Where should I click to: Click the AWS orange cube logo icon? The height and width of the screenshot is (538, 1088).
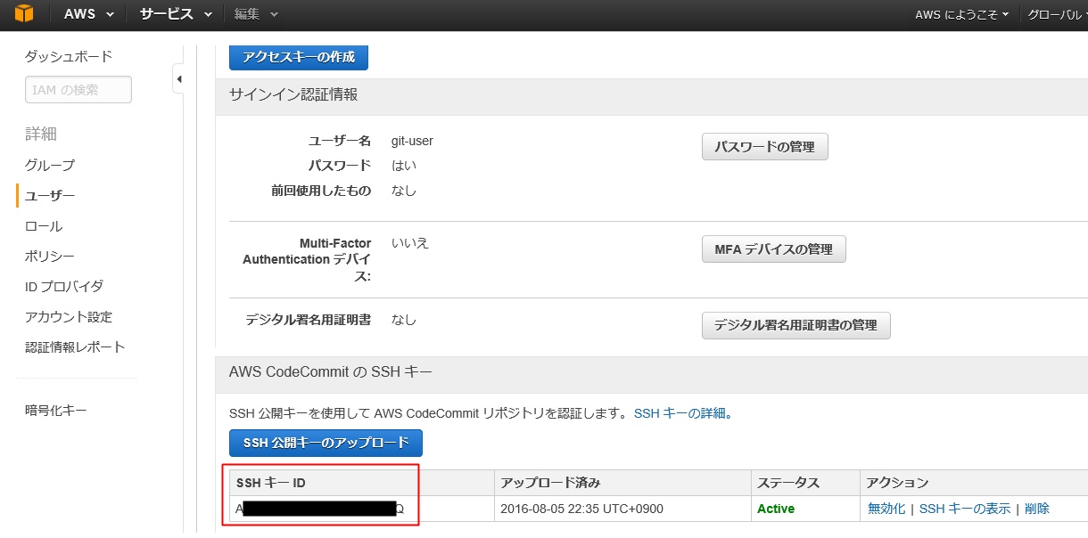[24, 14]
